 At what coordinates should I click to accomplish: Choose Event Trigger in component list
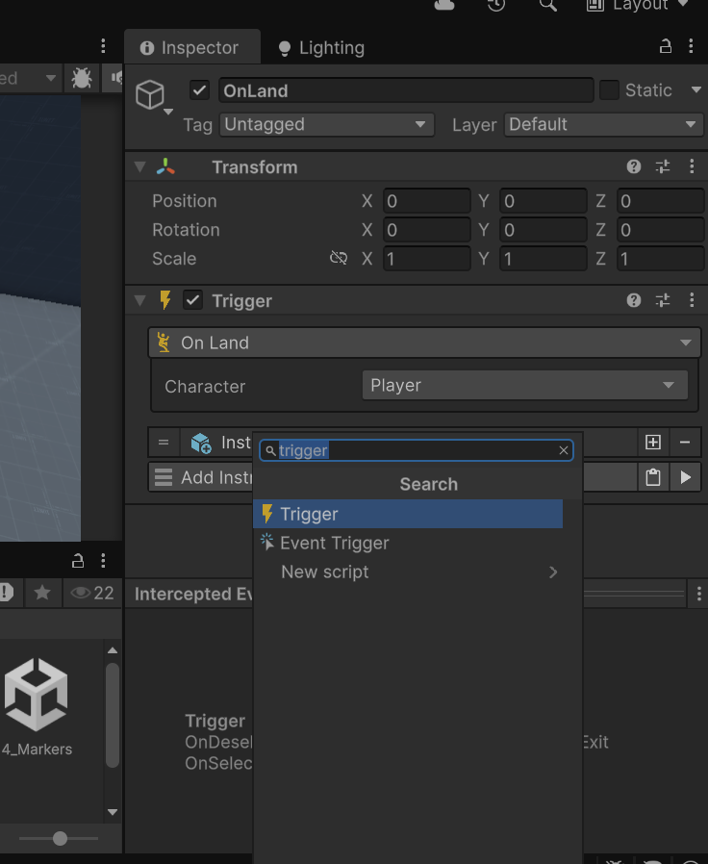334,543
